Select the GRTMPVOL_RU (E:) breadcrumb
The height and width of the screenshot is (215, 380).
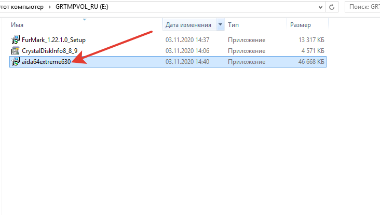point(82,7)
